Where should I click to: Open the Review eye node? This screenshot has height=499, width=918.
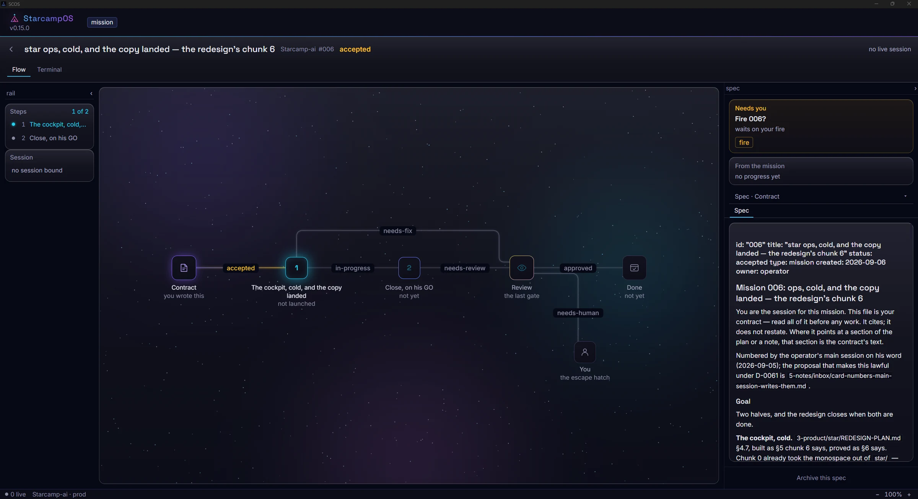point(521,268)
